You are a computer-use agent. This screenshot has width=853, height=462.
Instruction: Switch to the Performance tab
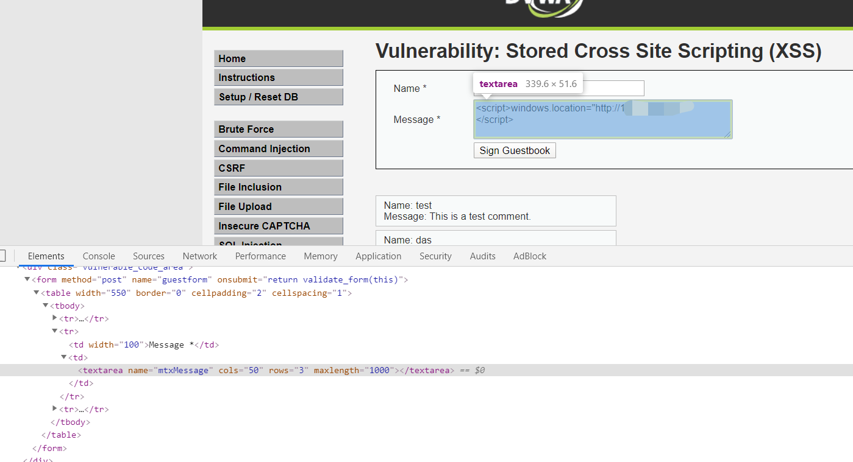tap(260, 256)
